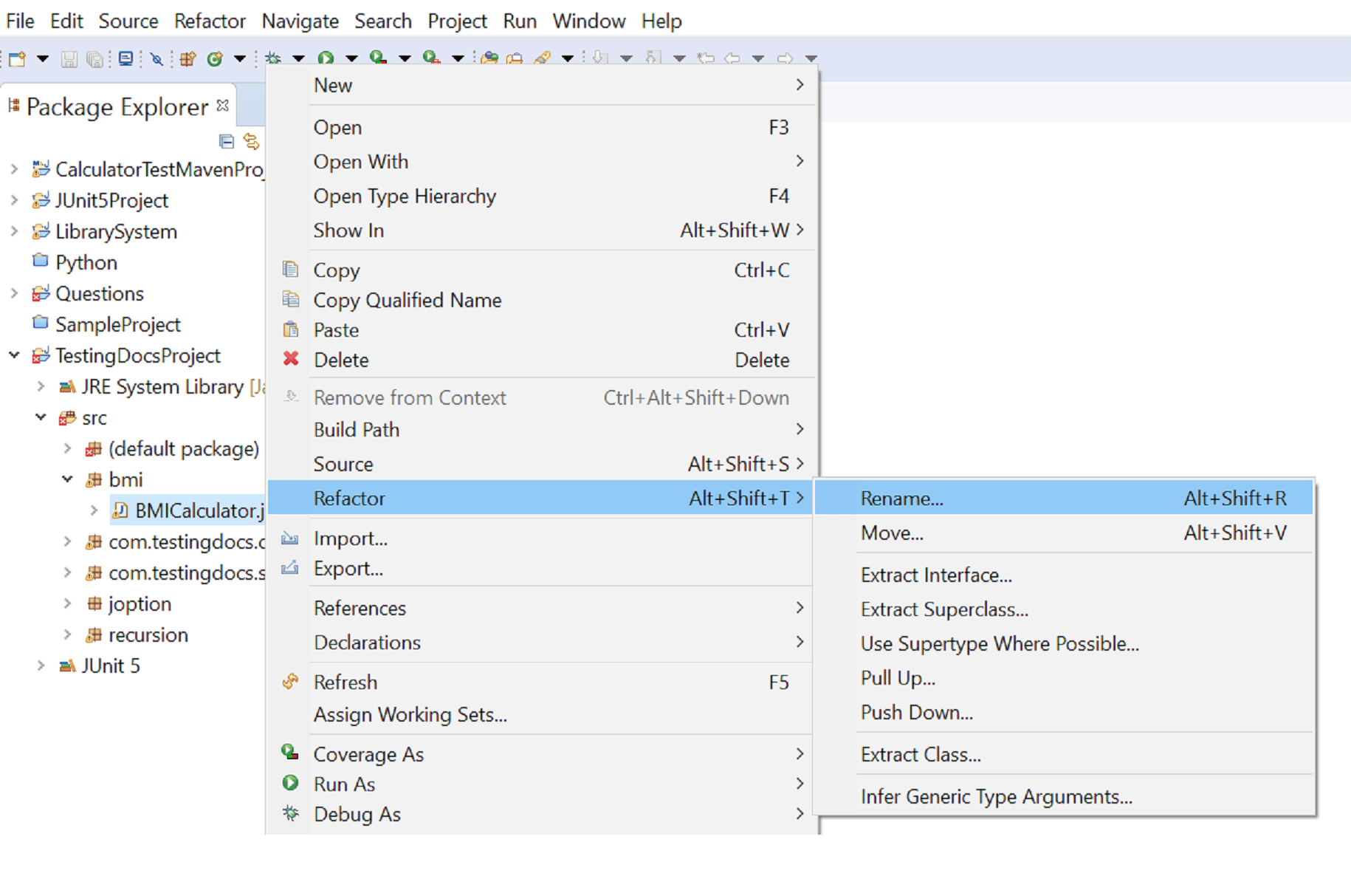Start debugging with the bug toolbar icon
Viewport: 1351px width, 893px height.
click(274, 58)
